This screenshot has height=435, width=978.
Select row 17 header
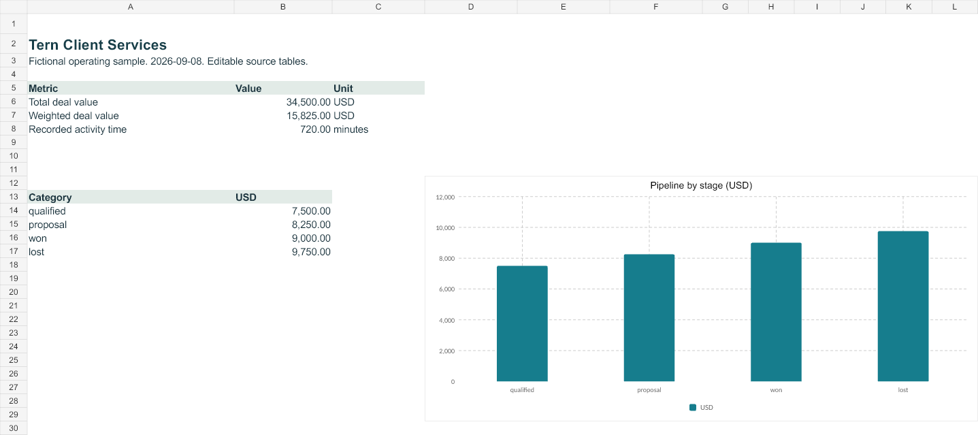click(14, 252)
